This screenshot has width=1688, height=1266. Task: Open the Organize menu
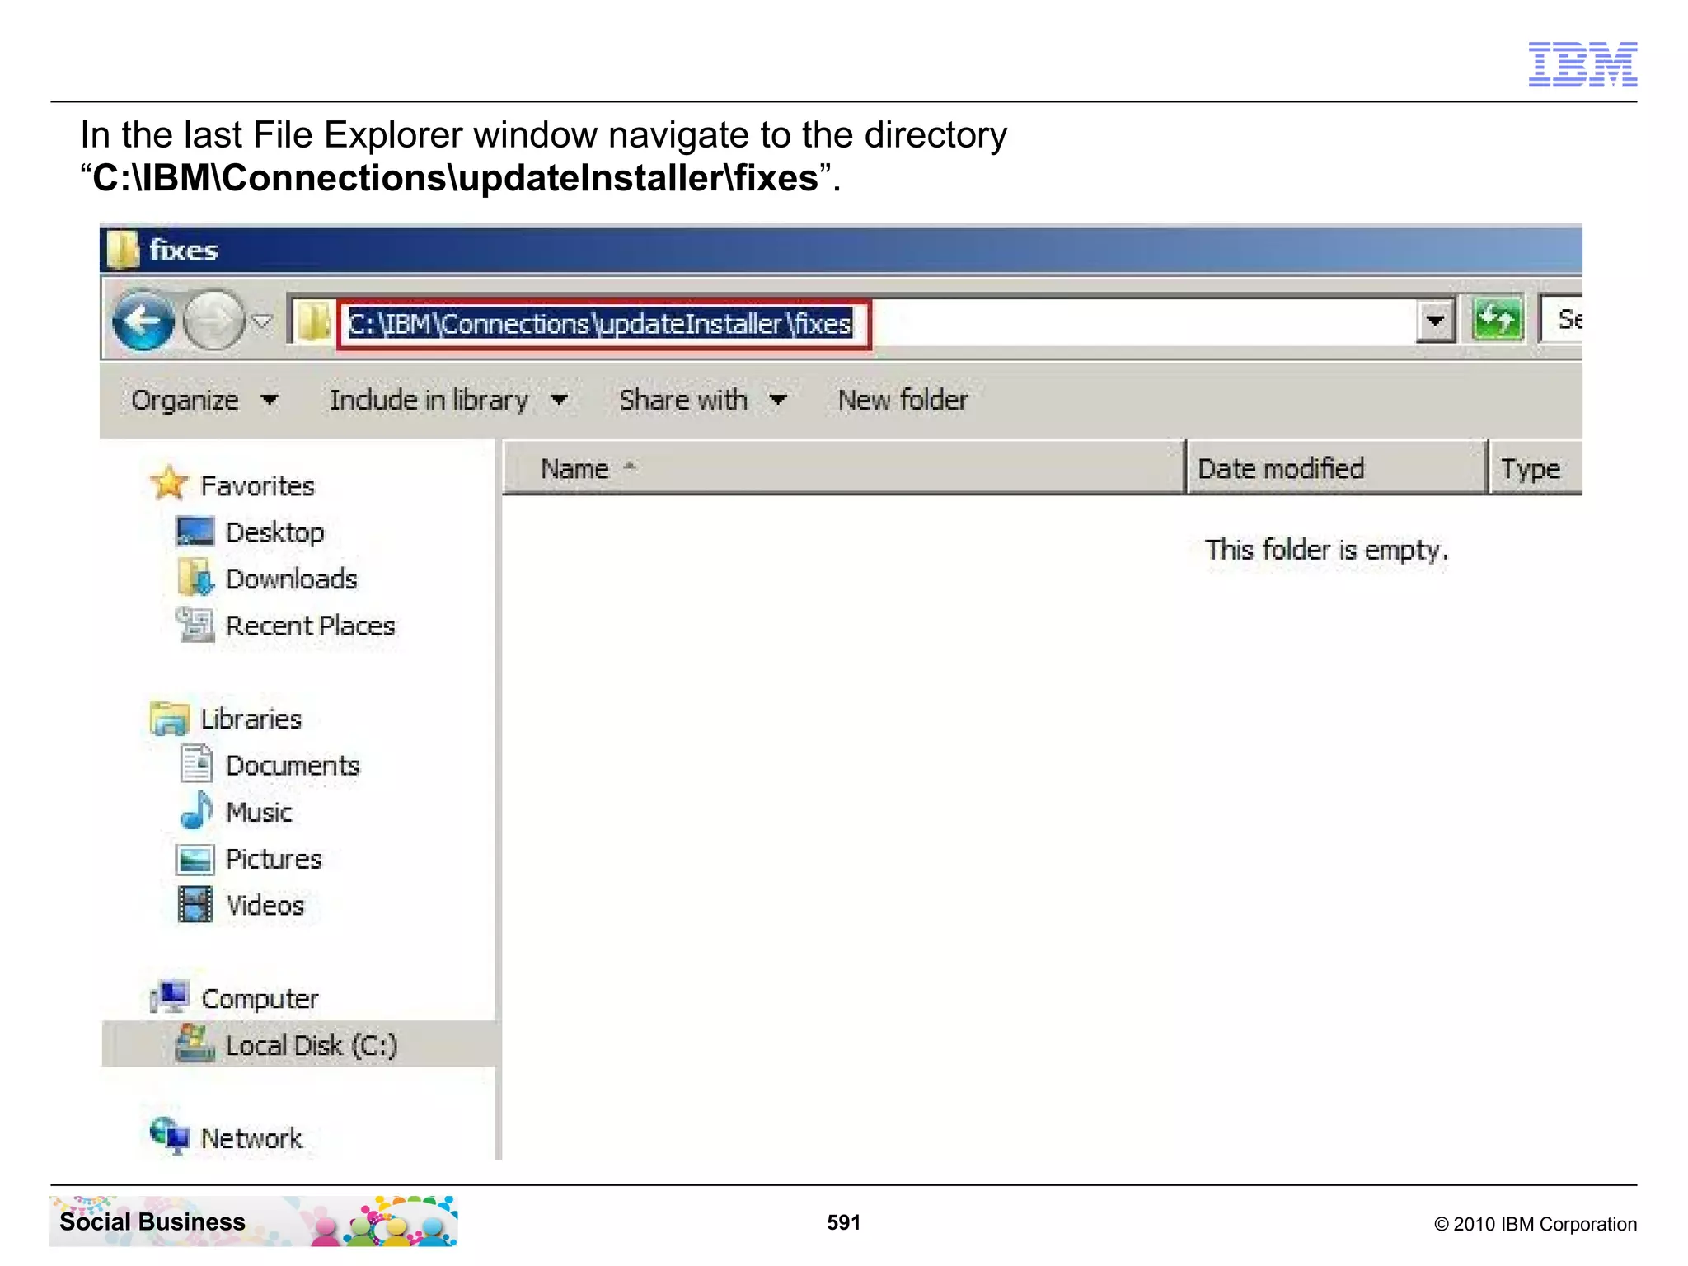click(204, 401)
